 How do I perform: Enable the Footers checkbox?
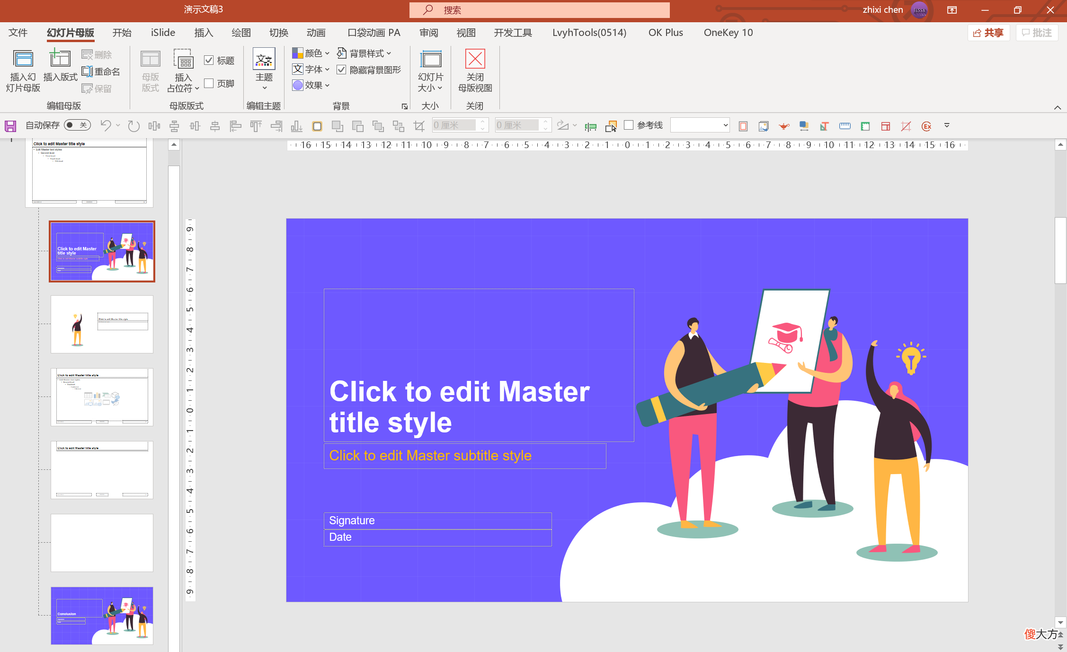(x=209, y=83)
